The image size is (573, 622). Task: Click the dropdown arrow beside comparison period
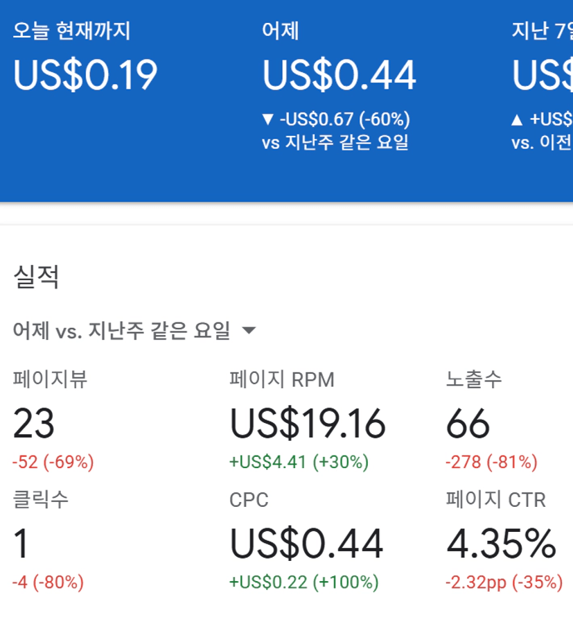[249, 331]
